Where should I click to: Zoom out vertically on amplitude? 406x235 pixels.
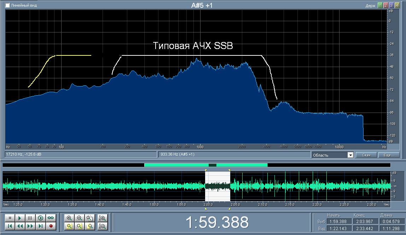click(x=103, y=226)
